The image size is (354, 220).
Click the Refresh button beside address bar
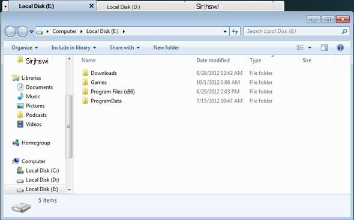235,32
